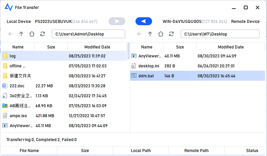
Task: Select desktop.ini in the remote list
Action: pos(148,66)
